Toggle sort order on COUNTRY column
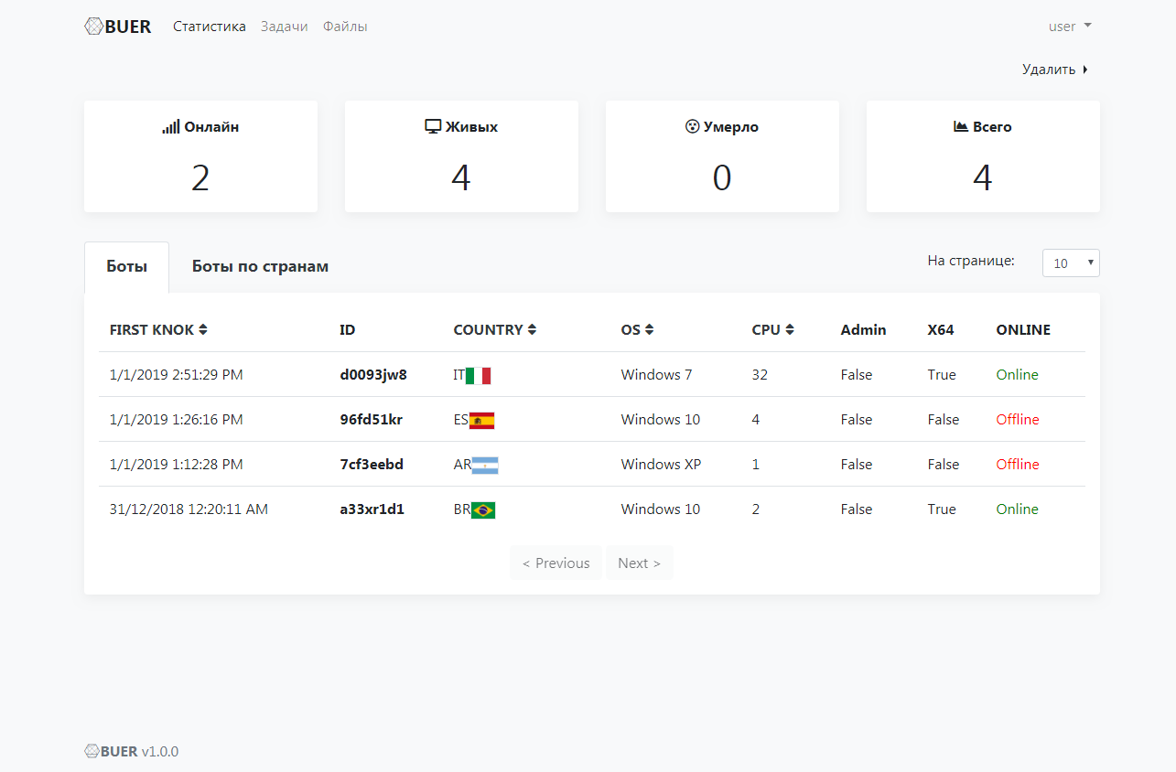 pos(532,330)
